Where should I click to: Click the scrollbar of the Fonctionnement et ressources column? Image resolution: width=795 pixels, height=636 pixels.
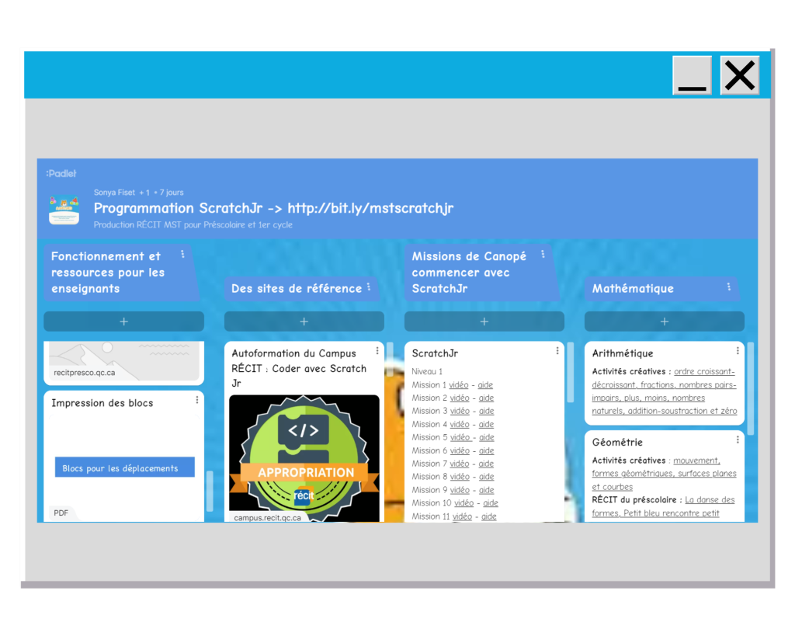[x=210, y=491]
